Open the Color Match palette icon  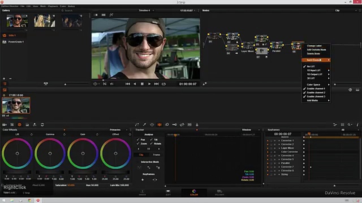(x=12, y=125)
